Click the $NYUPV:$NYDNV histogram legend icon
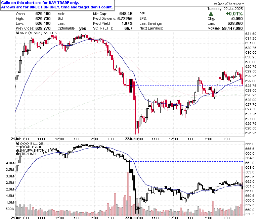Screen dimensions: 262x221 [17, 151]
